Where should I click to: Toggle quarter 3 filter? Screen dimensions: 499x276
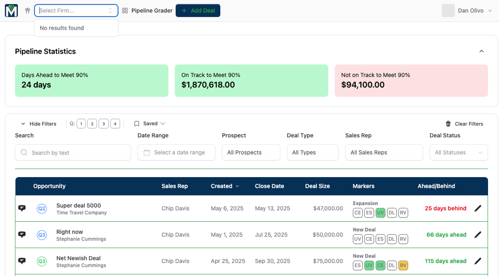[x=104, y=124]
